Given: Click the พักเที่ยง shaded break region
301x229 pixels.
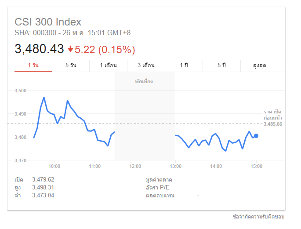Looking at the screenshot, I should pyautogui.click(x=145, y=119).
